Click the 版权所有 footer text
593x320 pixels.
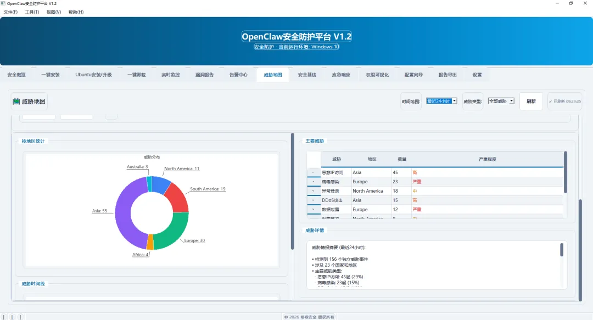[326, 317]
